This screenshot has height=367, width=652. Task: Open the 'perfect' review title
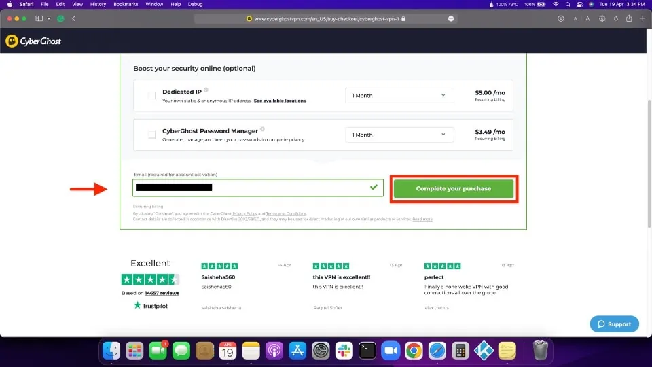[x=434, y=277]
